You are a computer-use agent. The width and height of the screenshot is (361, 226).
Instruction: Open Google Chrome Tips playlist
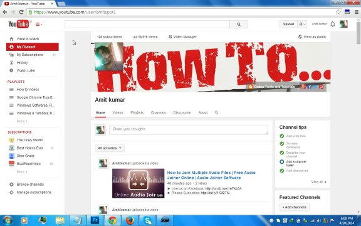point(36,97)
